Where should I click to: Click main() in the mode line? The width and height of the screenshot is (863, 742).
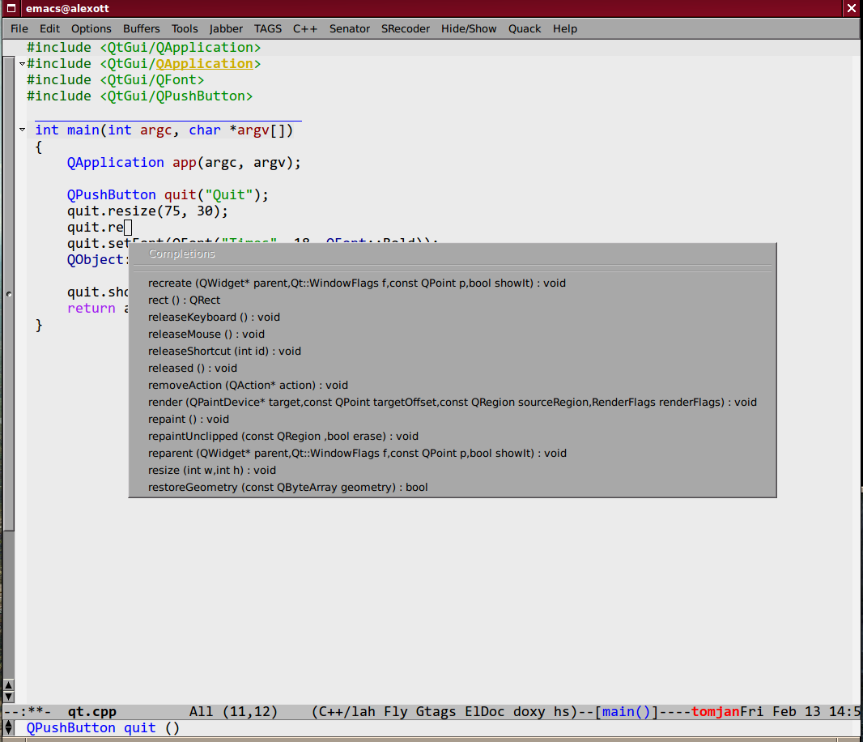pos(627,712)
